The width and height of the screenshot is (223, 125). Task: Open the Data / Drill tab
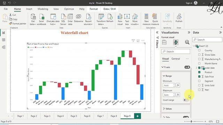pyautogui.click(x=109, y=9)
